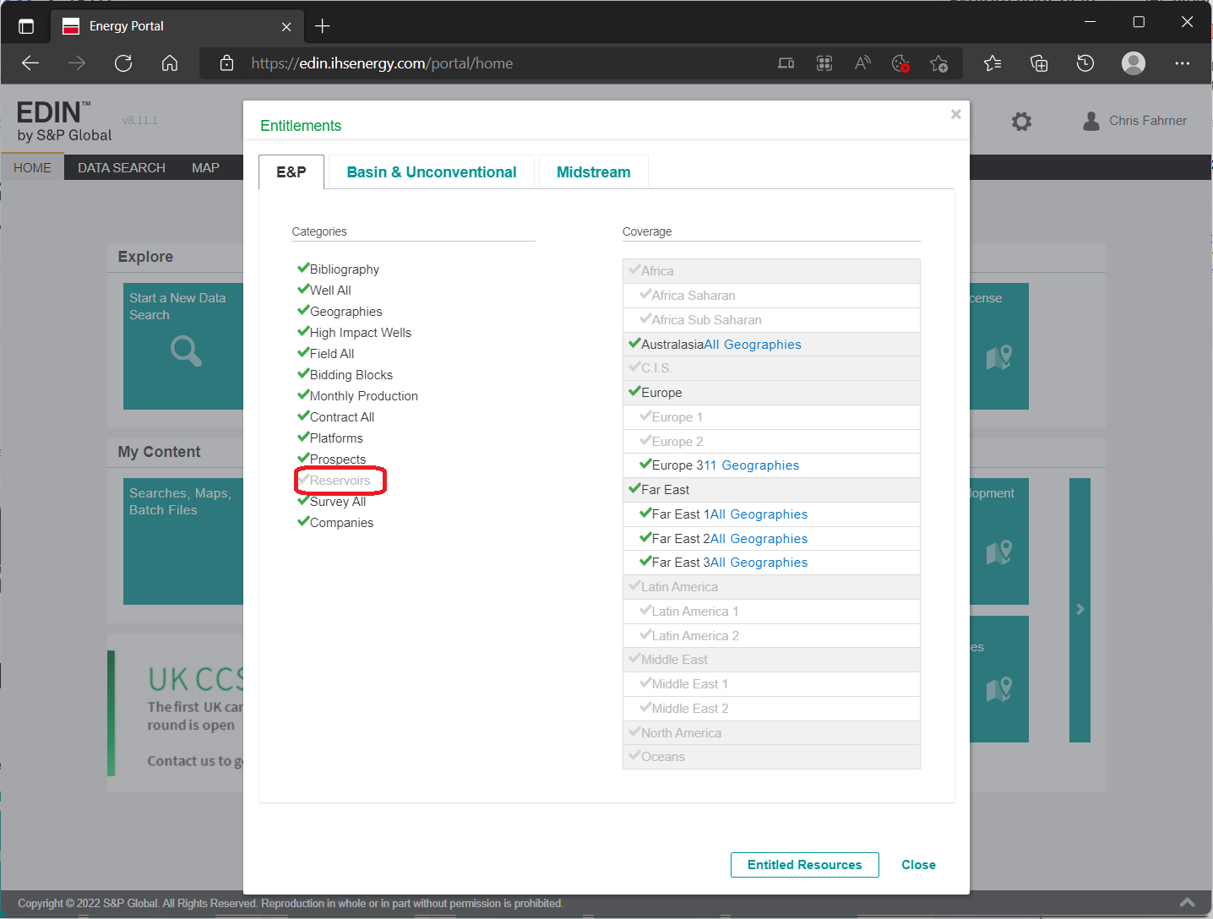The image size is (1213, 919).
Task: View site lock information icon
Action: click(226, 63)
